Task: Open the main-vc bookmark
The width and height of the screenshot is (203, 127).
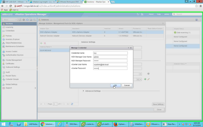Action: [x=14, y=10]
